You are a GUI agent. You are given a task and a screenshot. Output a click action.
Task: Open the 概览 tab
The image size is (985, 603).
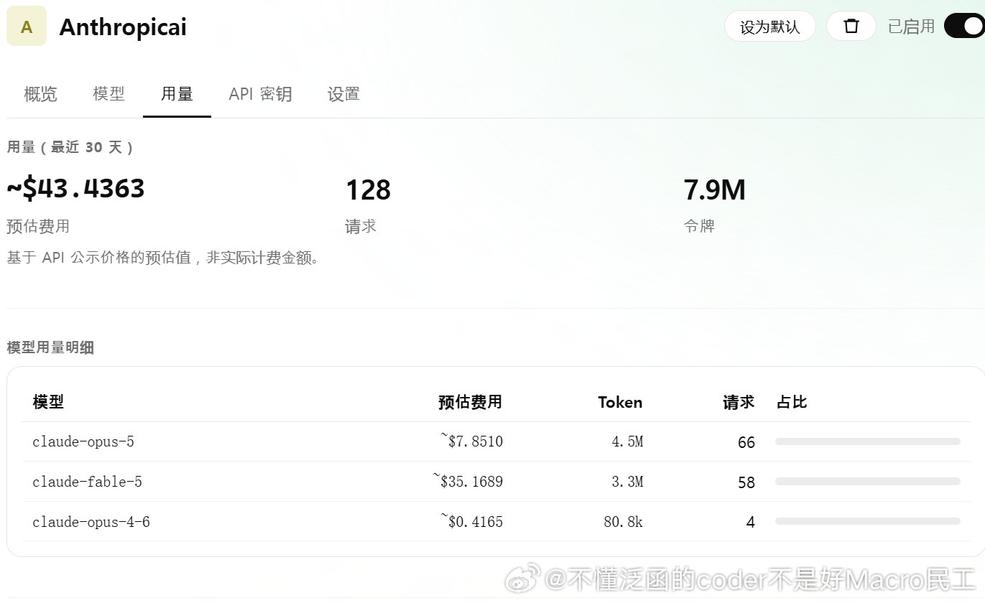(x=40, y=94)
